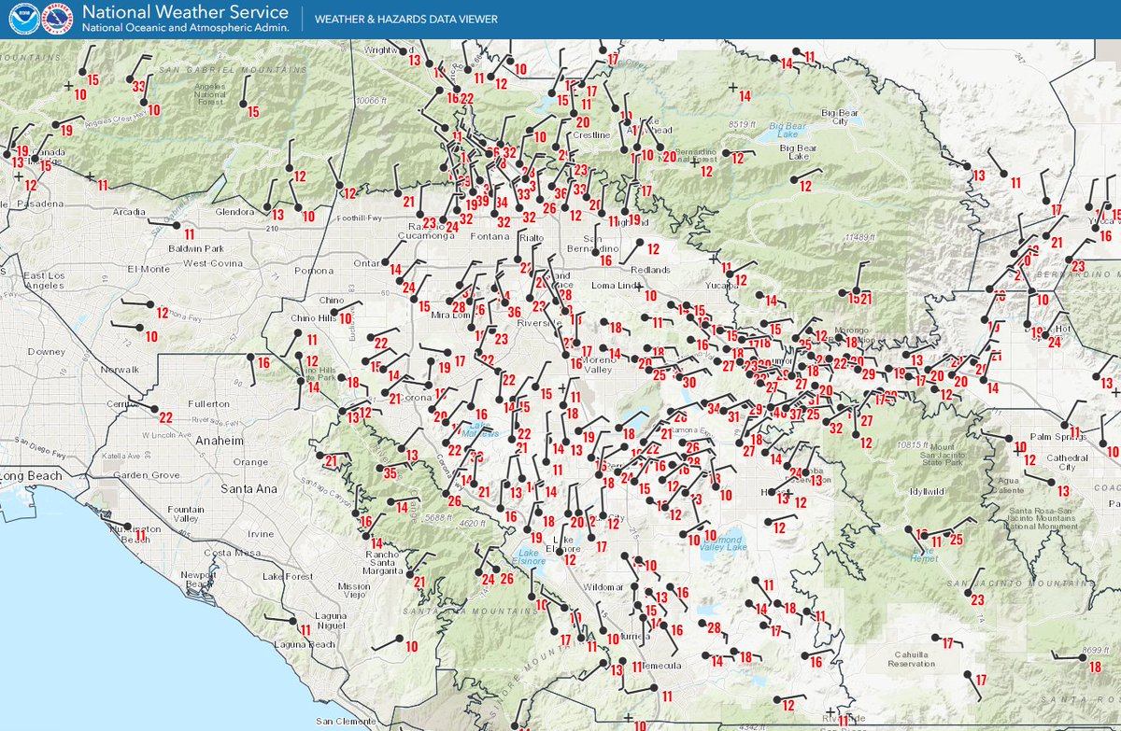1121x731 pixels.
Task: Click the NOAA logo in the header
Action: pos(23,19)
